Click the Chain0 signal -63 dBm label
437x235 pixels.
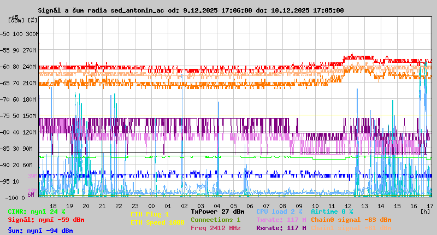coord(351,220)
